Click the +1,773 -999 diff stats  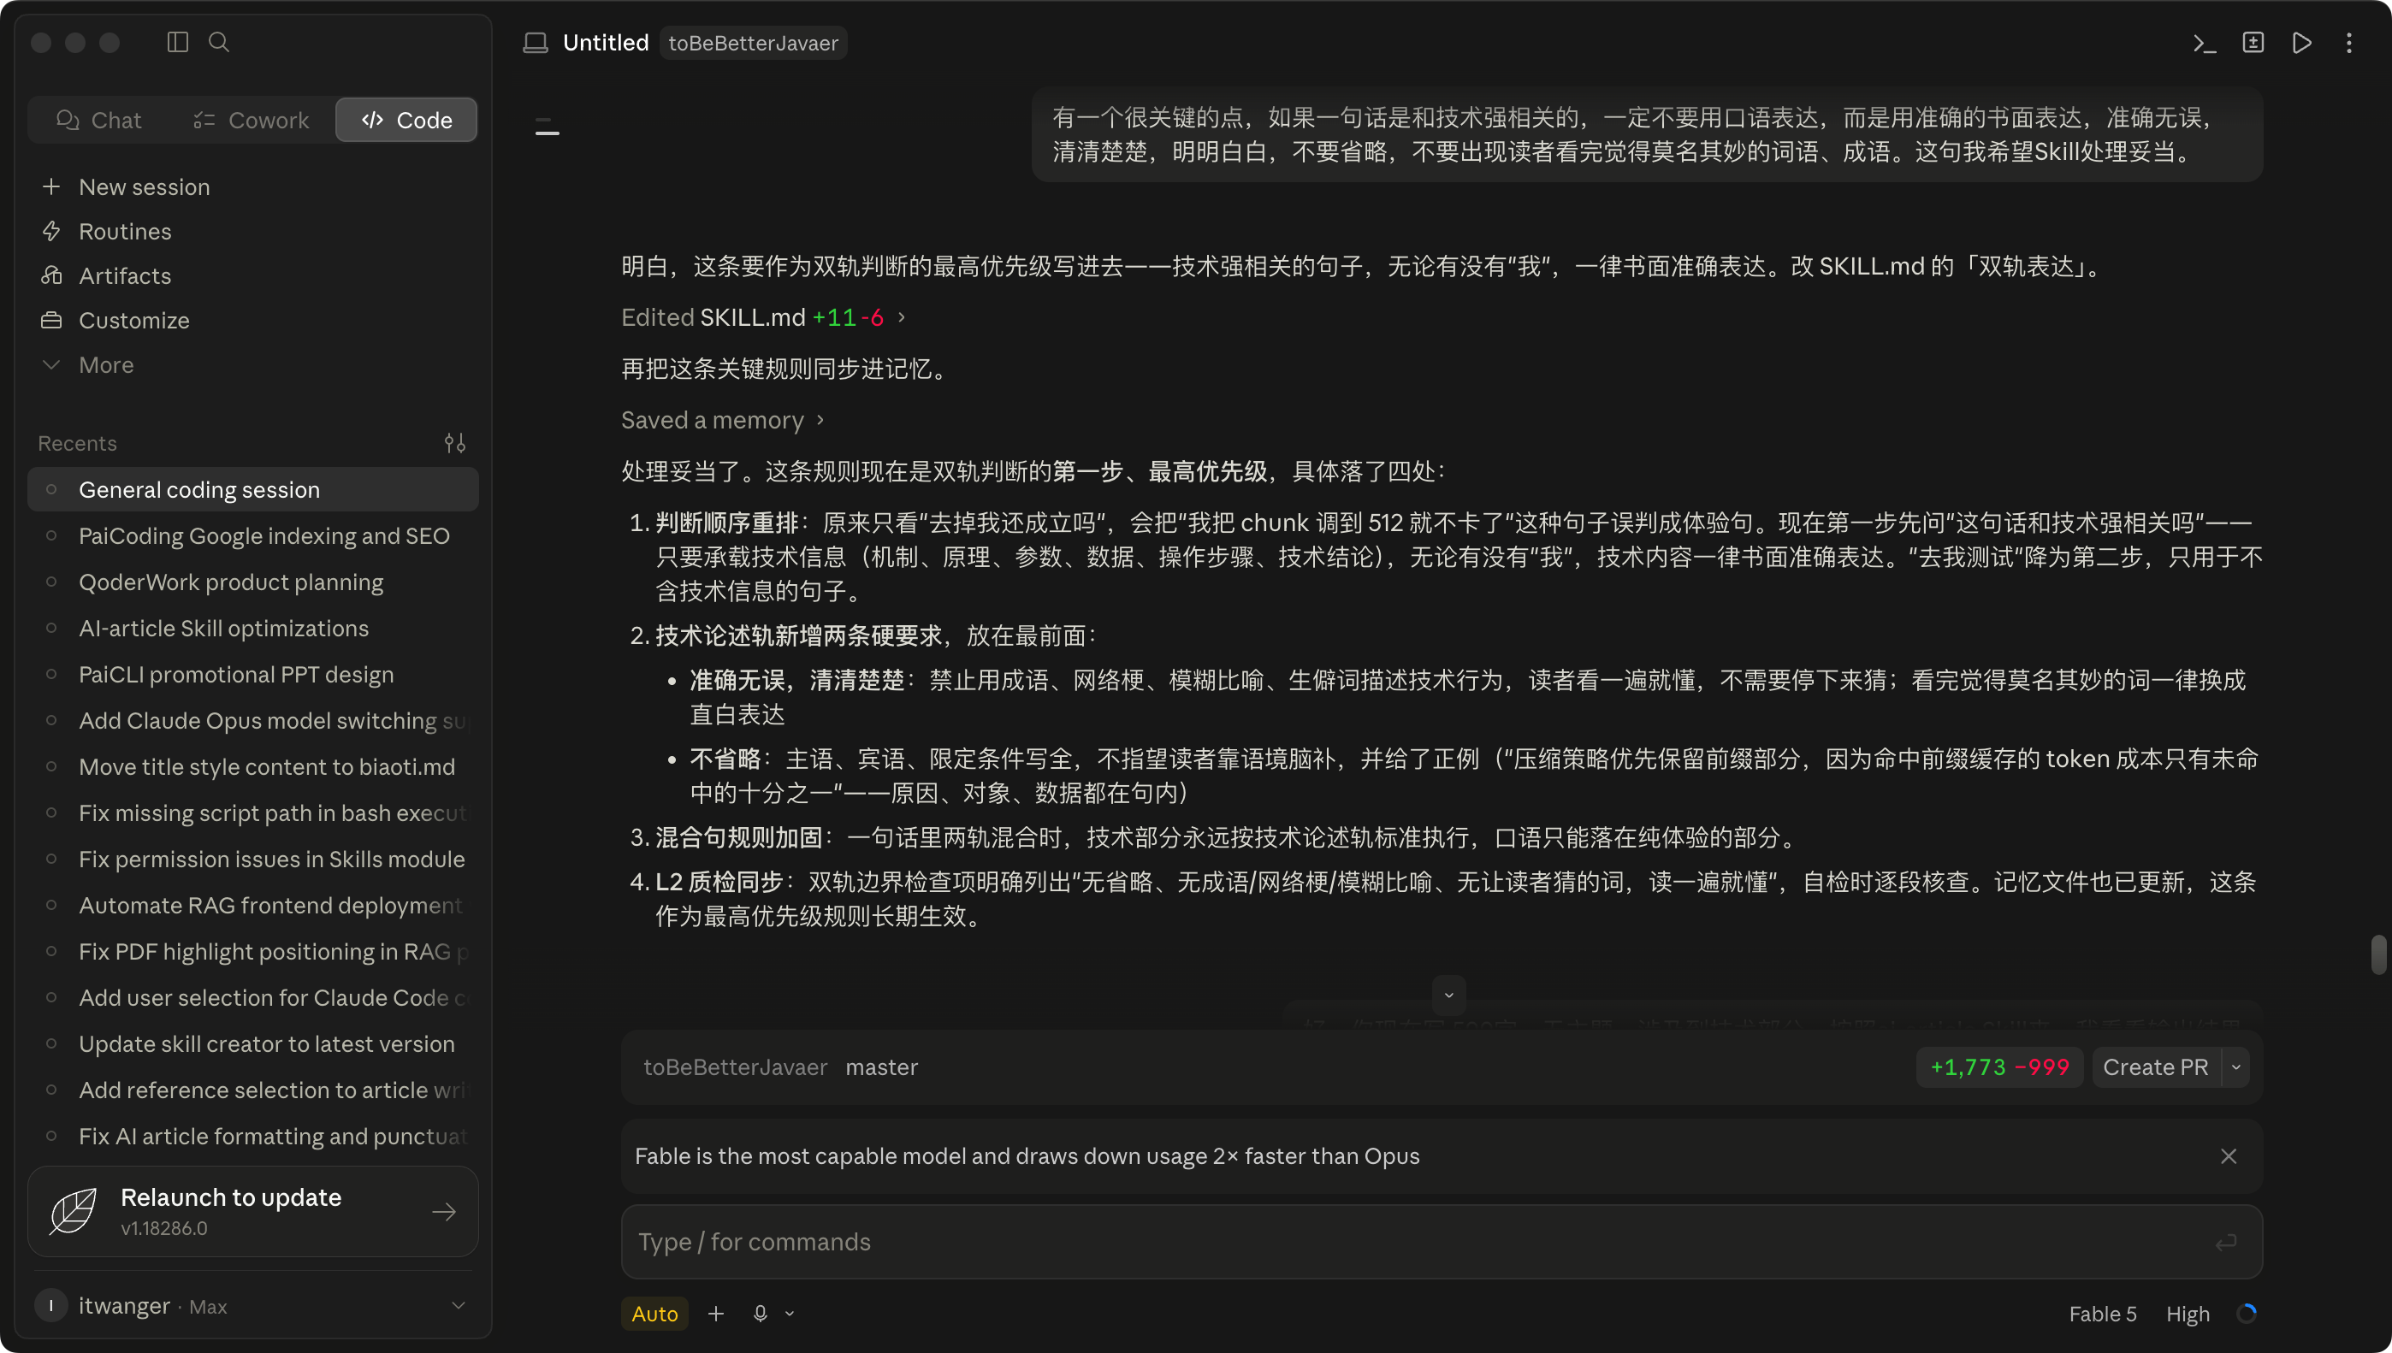tap(1999, 1066)
